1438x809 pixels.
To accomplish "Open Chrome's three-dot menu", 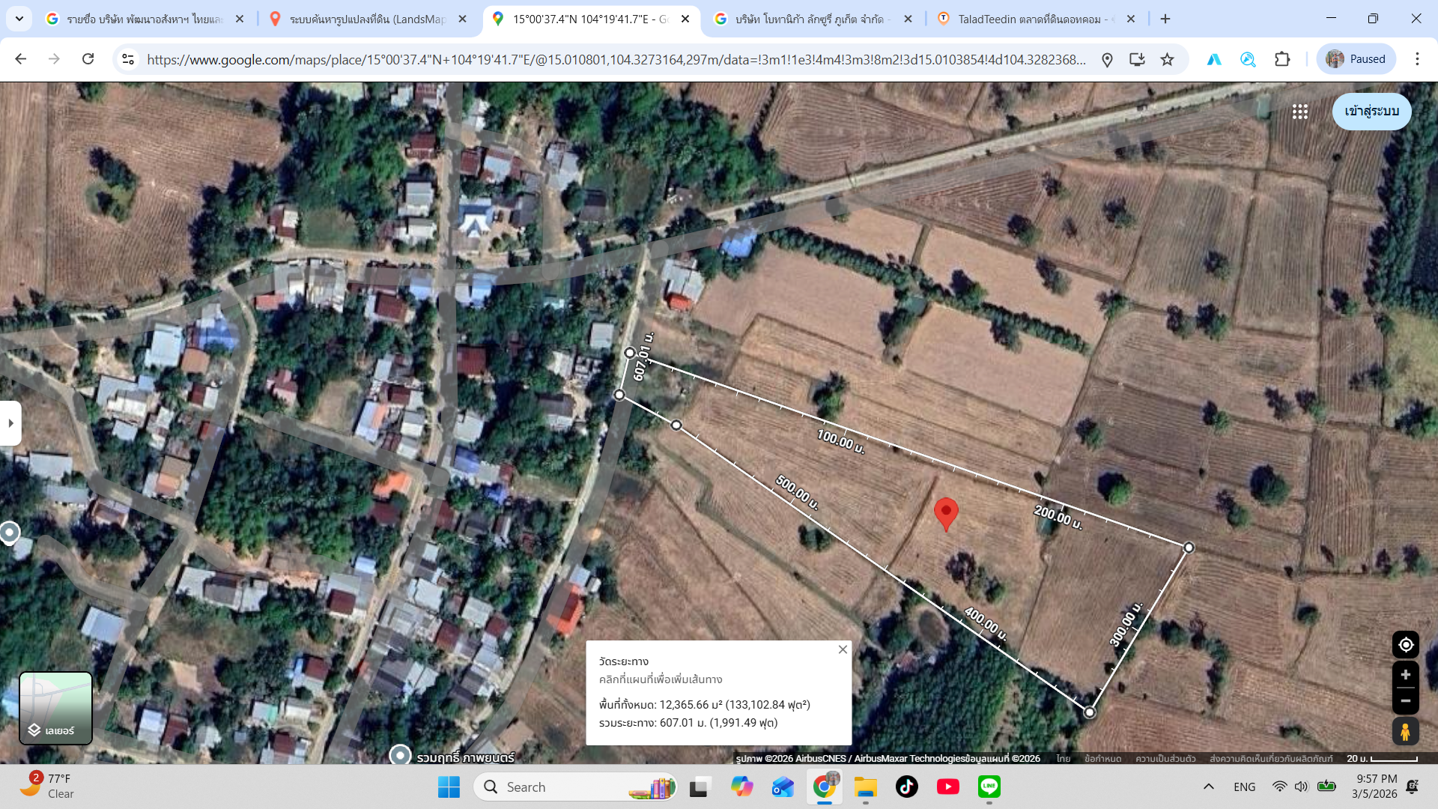I will pyautogui.click(x=1417, y=59).
